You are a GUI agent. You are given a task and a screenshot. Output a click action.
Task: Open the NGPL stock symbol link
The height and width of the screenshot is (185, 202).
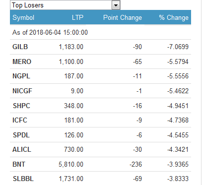click(21, 76)
